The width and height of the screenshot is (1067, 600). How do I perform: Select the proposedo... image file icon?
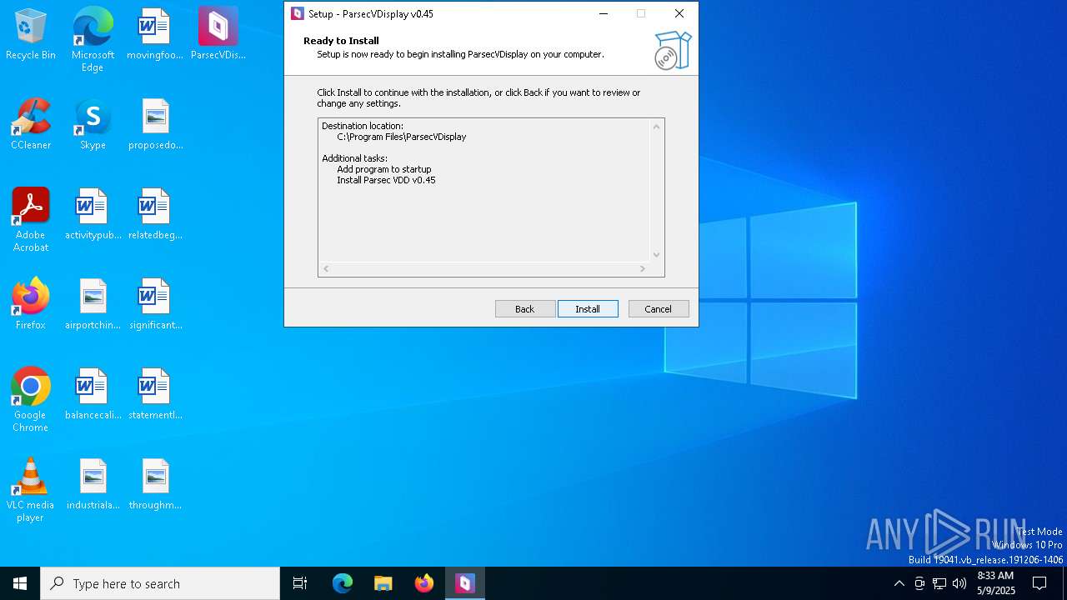point(155,125)
